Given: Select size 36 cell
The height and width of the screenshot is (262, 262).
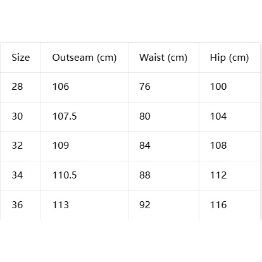Looking at the screenshot, I should [17, 205].
